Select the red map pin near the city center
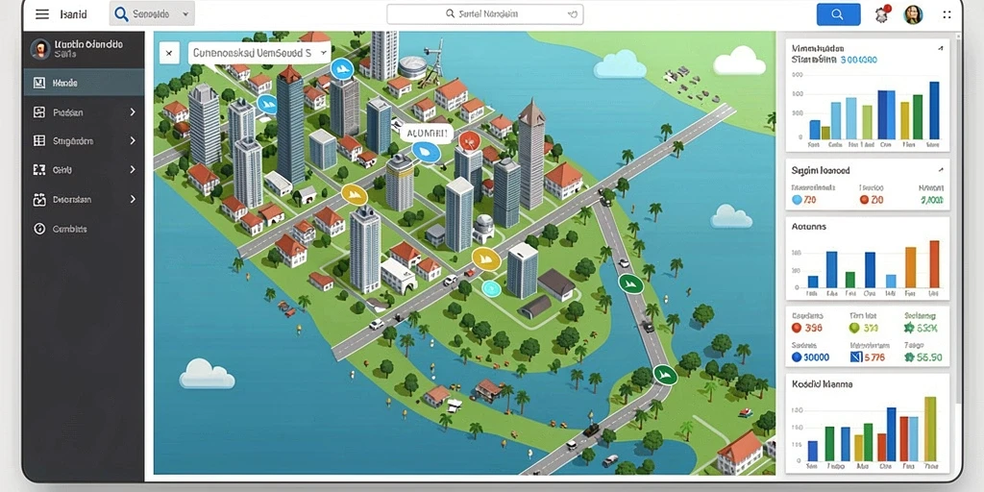This screenshot has height=492, width=984. 469,141
